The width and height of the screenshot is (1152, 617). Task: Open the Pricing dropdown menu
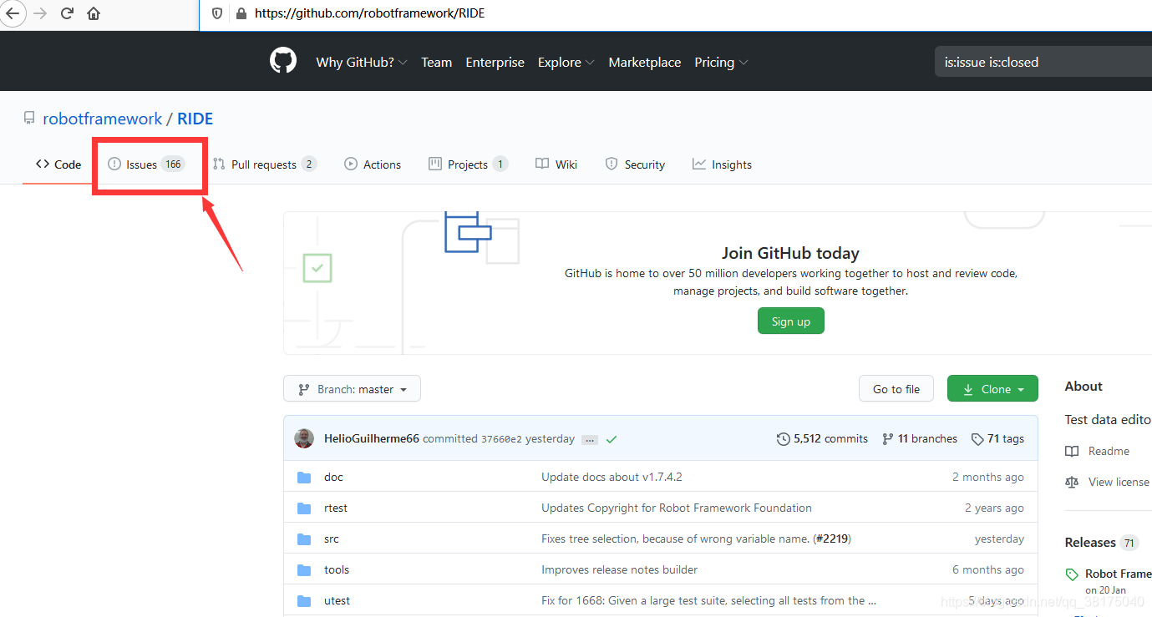721,63
